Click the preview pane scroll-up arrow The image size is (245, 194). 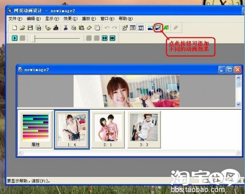tap(238, 78)
